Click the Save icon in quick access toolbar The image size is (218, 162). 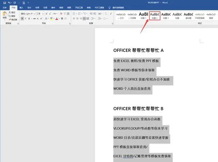tap(4, 3)
